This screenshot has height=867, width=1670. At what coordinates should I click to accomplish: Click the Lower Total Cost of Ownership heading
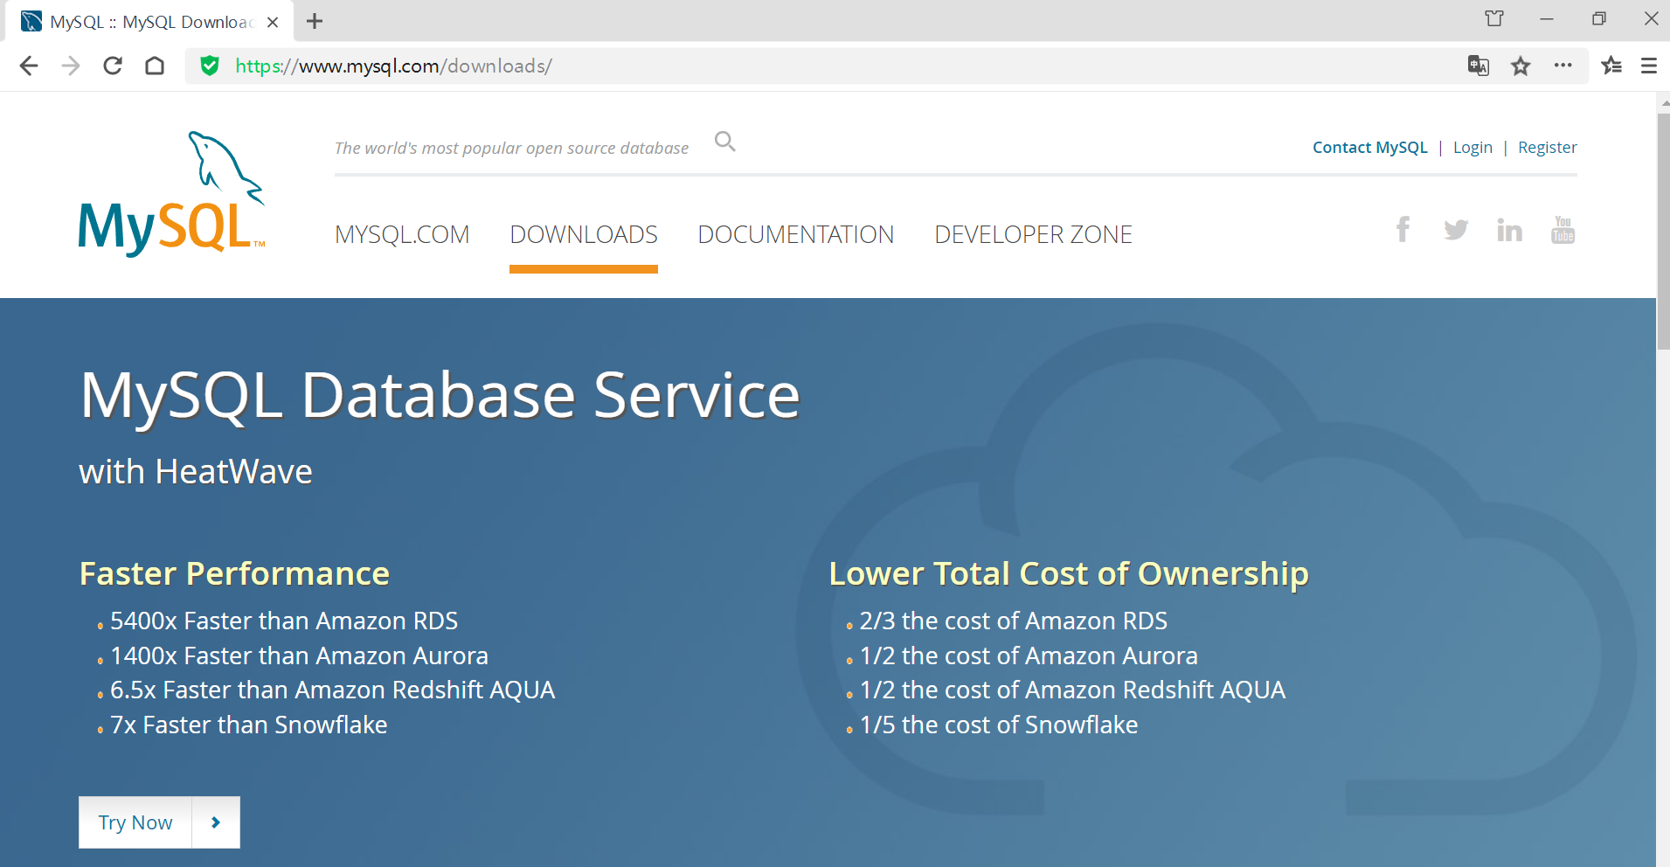1069,573
